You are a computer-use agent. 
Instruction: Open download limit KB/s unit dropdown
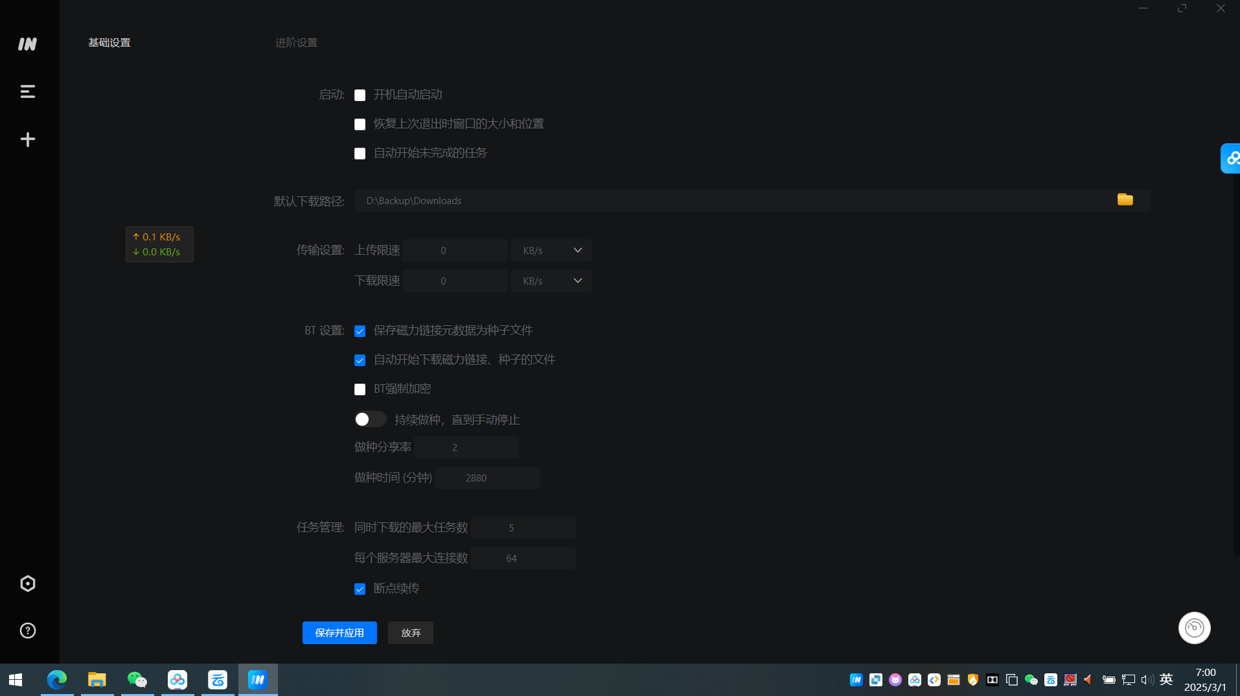551,281
